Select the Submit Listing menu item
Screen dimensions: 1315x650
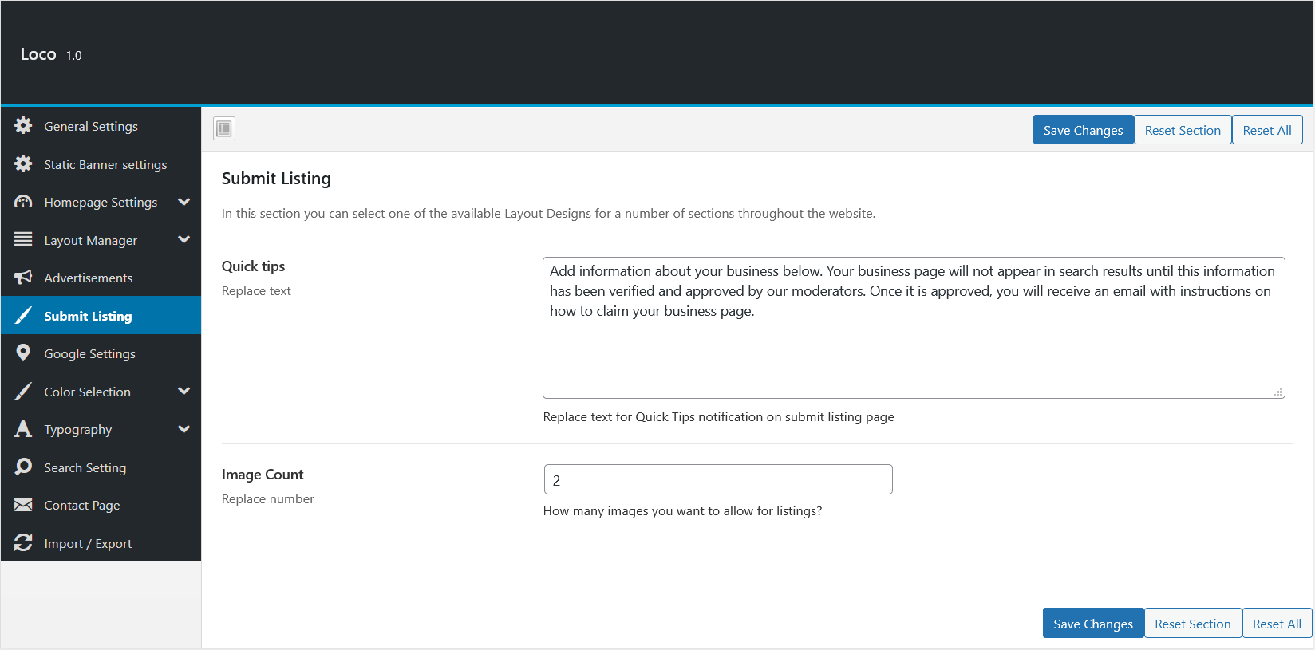point(101,316)
